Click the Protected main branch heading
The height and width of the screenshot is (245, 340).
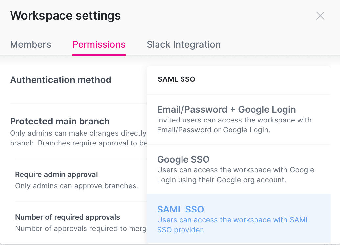coord(60,121)
